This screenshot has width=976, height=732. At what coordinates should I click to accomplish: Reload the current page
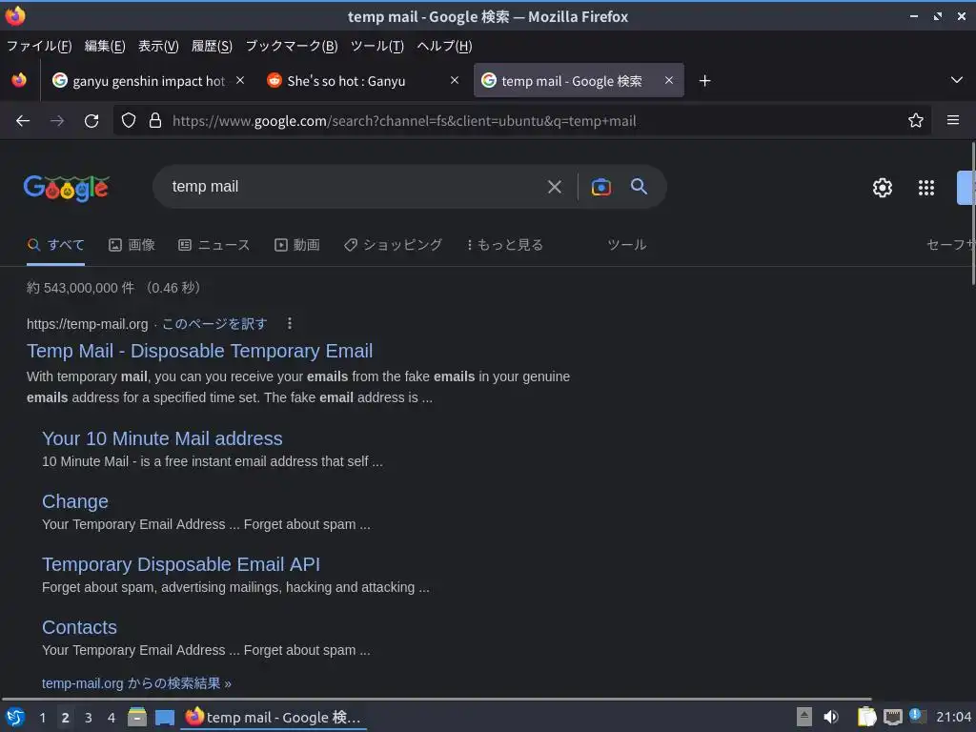pyautogui.click(x=91, y=121)
